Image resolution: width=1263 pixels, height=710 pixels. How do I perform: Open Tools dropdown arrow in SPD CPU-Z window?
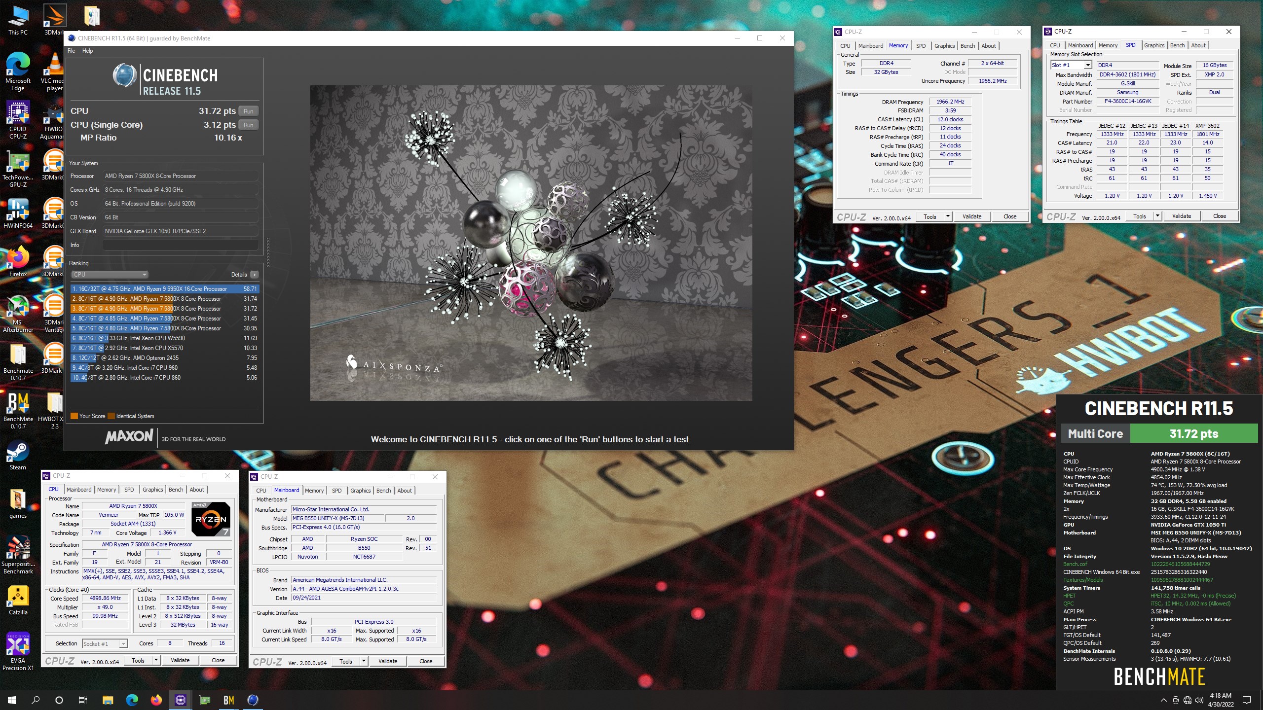[x=1157, y=216]
